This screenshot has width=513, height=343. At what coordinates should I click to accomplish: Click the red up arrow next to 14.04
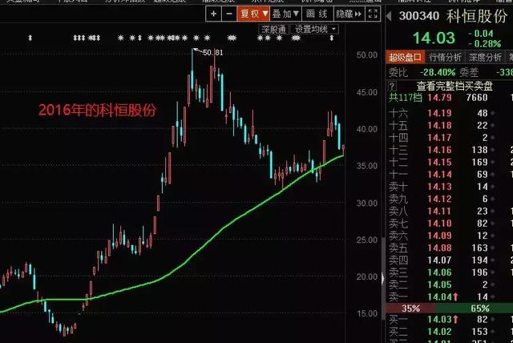coord(455,297)
